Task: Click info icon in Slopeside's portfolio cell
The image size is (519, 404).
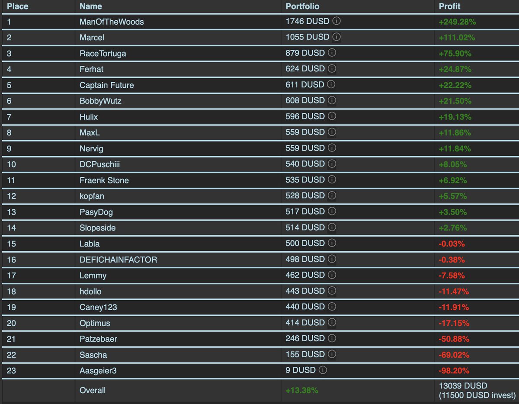Action: [x=332, y=227]
